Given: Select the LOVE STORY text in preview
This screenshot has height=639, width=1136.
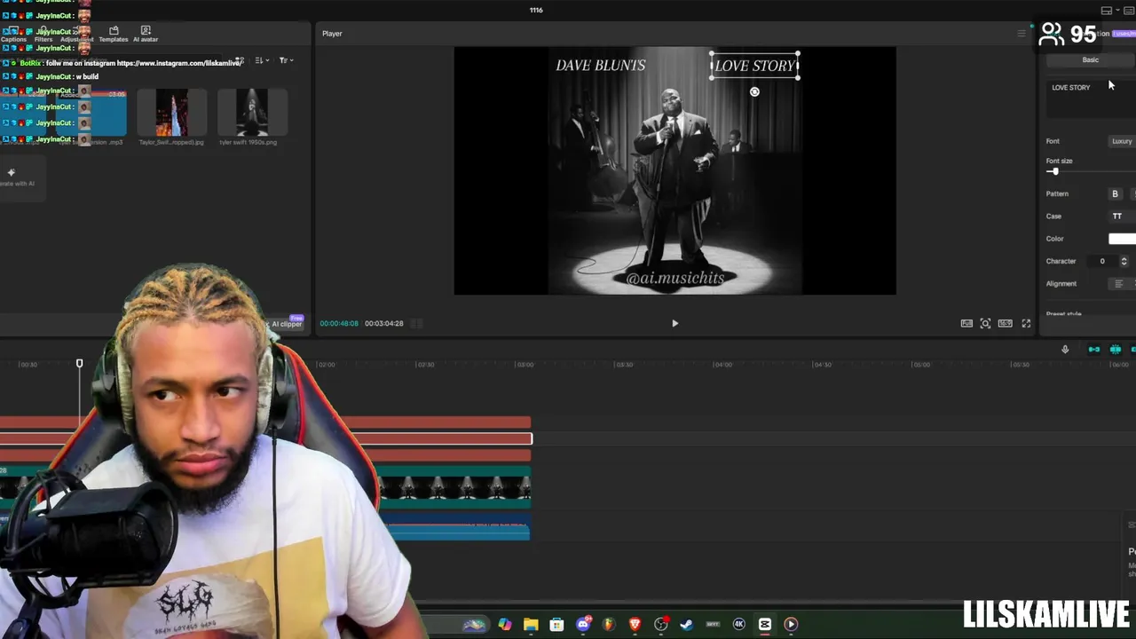Looking at the screenshot, I should point(755,66).
